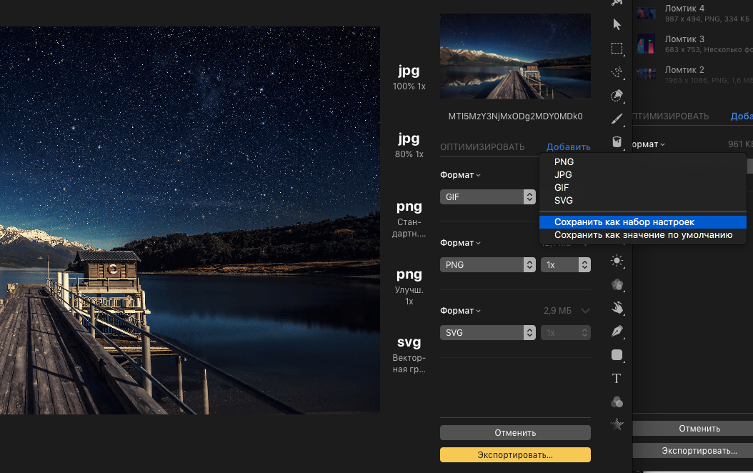
Task: Select the paint brush tool
Action: coord(617,119)
